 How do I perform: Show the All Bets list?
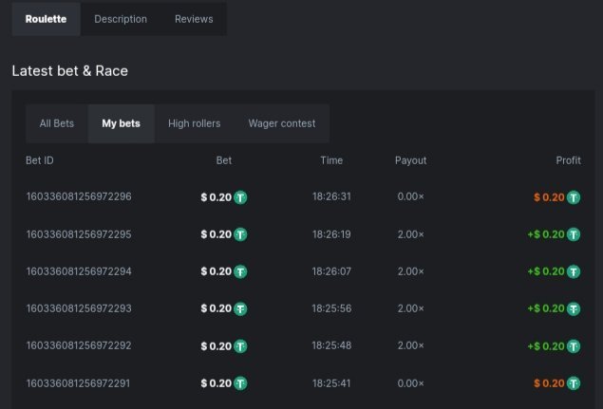(x=57, y=123)
